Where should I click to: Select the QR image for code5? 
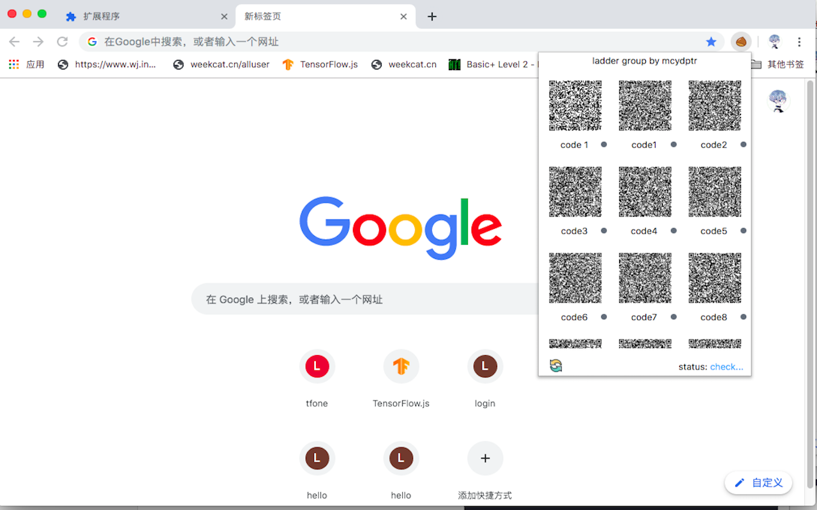point(715,192)
